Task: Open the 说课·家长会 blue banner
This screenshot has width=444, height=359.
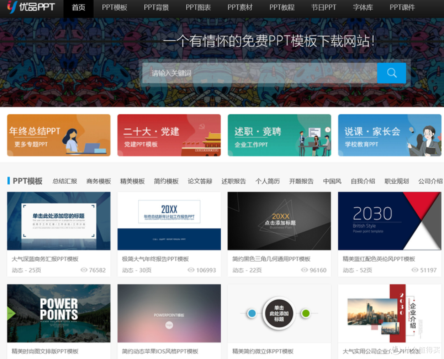Action: point(390,135)
